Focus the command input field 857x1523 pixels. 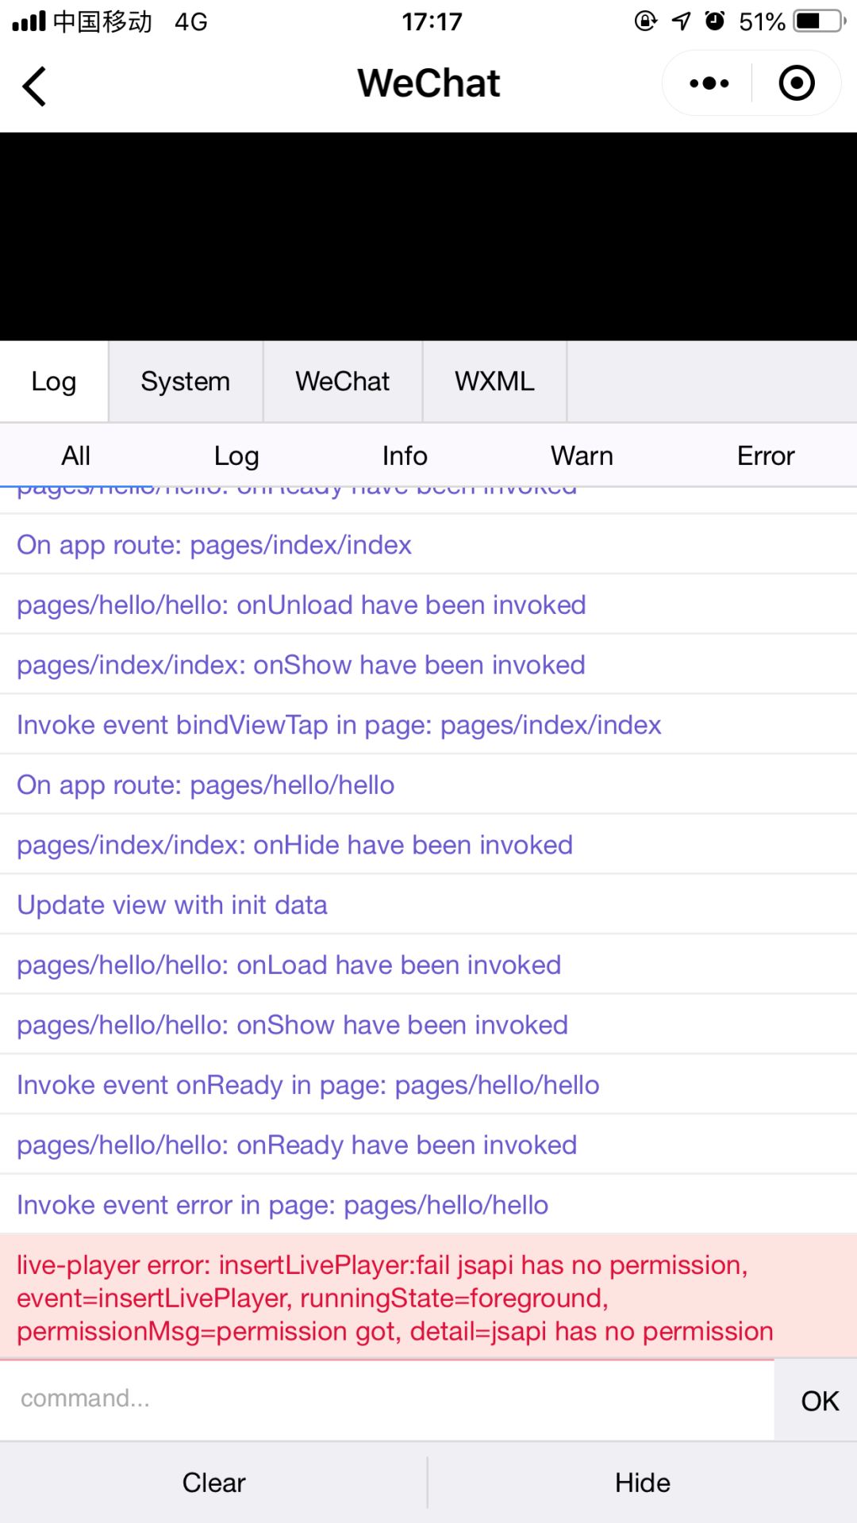coord(387,1399)
